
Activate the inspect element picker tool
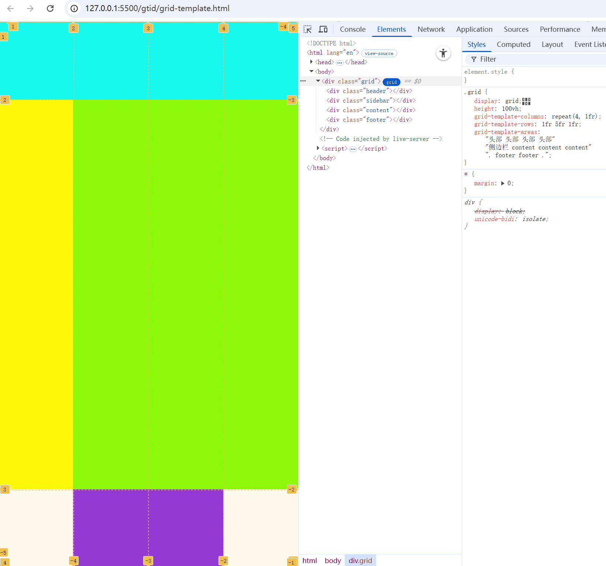[307, 29]
